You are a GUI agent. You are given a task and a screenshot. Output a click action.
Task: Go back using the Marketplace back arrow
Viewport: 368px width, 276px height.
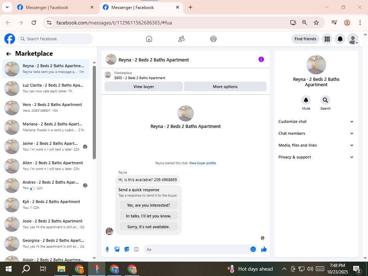pos(9,54)
